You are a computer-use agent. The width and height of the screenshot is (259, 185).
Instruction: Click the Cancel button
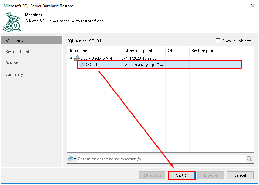pyautogui.click(x=240, y=175)
